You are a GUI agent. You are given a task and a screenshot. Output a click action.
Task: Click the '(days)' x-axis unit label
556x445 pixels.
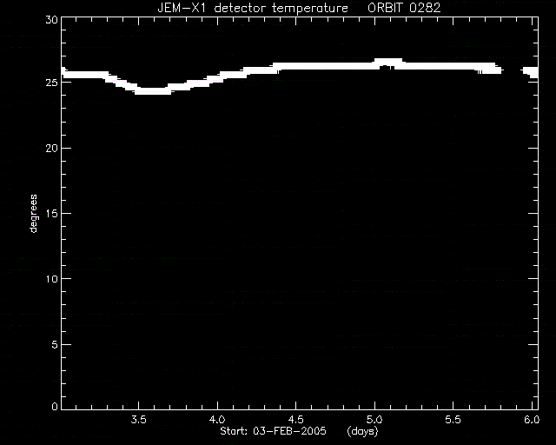[x=363, y=431]
